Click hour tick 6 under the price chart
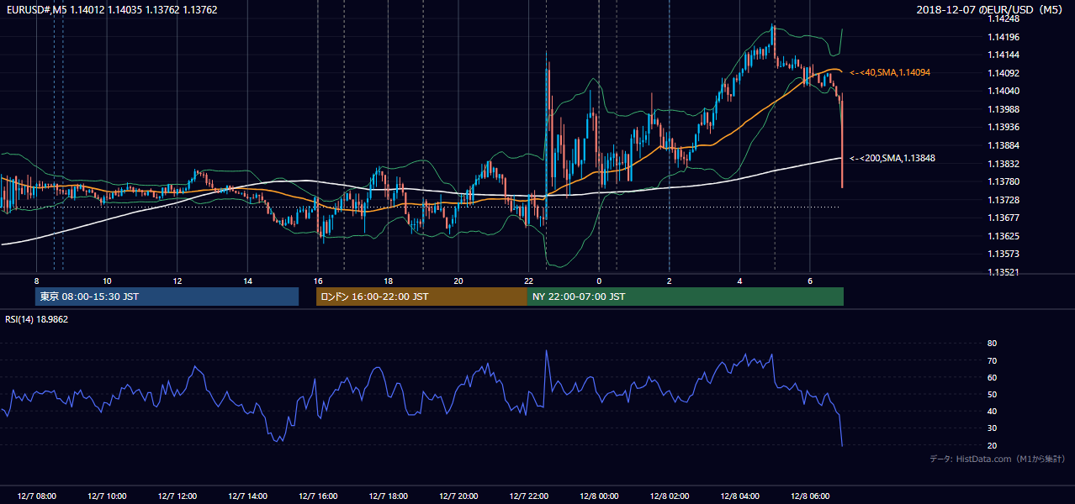The width and height of the screenshot is (1075, 504). click(x=810, y=281)
